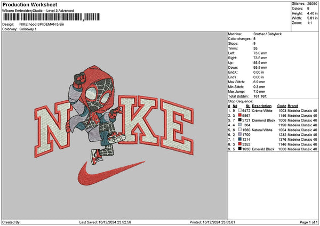Click thread code 1003
The width and height of the screenshot is (320, 226).
[282, 111]
